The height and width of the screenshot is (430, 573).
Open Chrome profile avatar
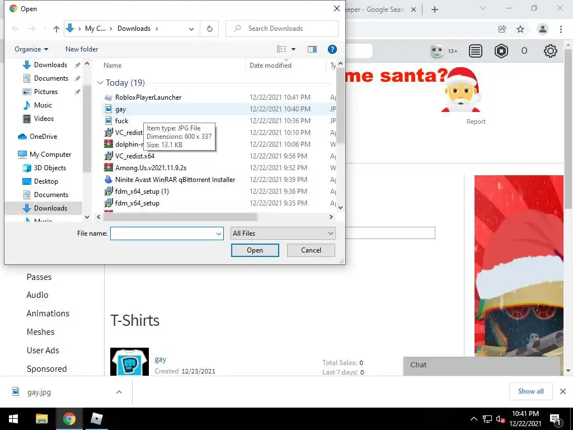[x=542, y=29]
